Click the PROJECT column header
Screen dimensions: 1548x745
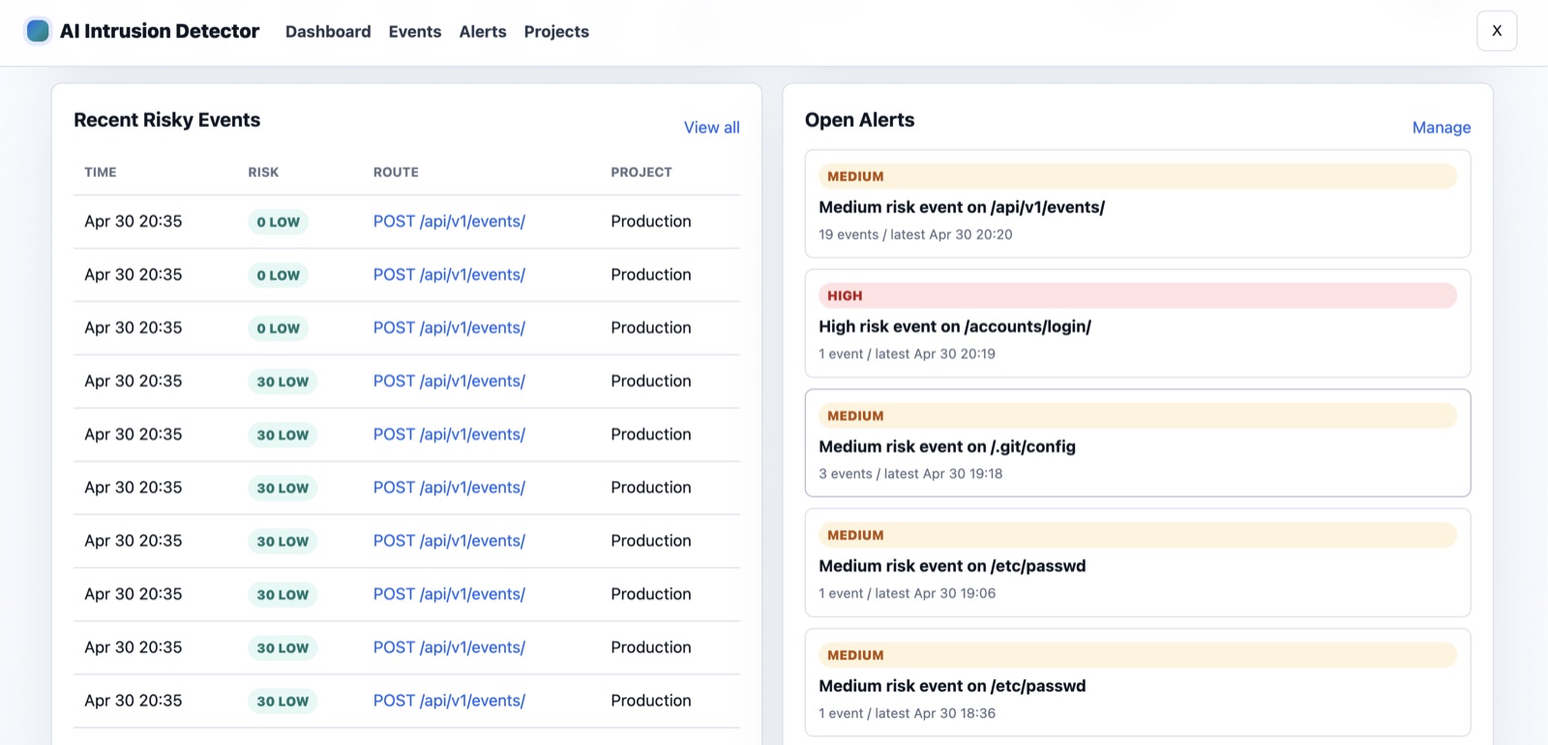pos(641,172)
